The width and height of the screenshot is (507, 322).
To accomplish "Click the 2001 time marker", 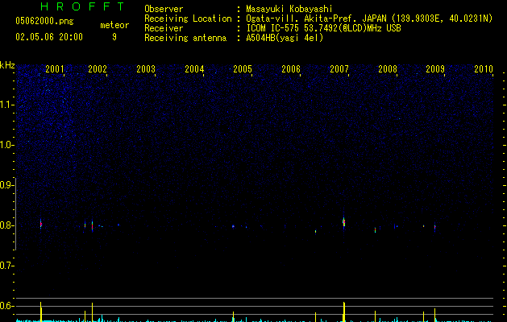I will tap(55, 69).
